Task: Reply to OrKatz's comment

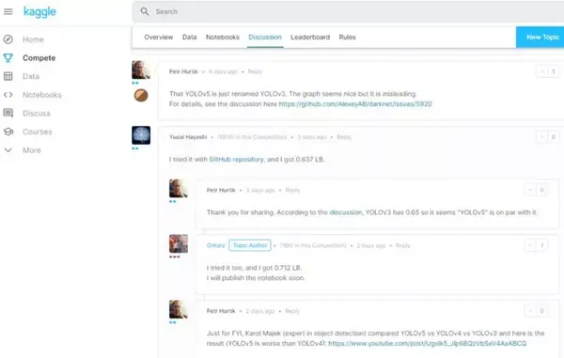Action: tap(403, 245)
